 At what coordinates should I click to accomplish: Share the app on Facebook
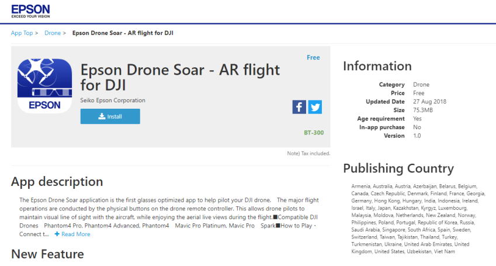point(299,107)
